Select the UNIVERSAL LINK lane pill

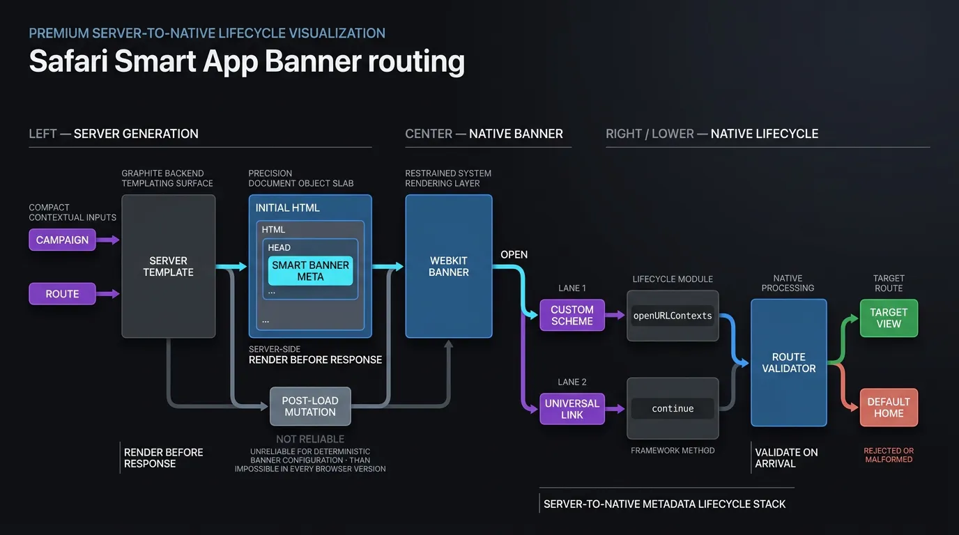click(572, 409)
